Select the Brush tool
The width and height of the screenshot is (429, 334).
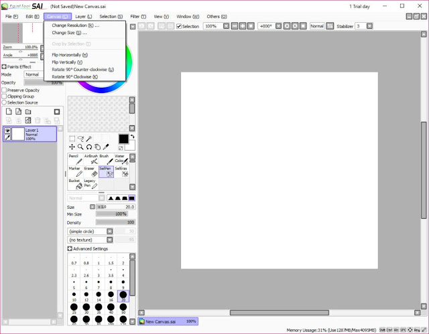click(106, 159)
